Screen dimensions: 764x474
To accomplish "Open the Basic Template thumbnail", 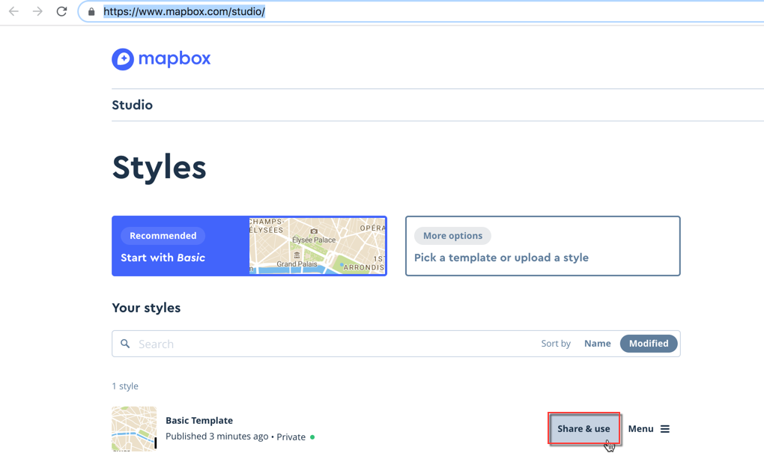I will coord(135,428).
